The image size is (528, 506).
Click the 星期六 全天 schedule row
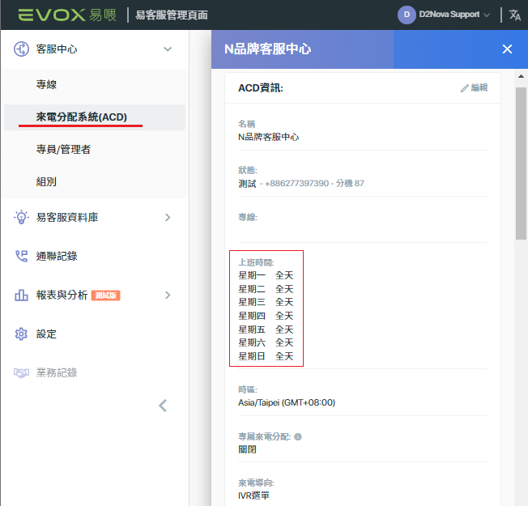pos(266,342)
